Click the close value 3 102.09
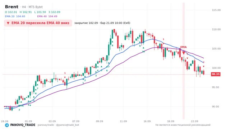Image resolution: width=230 pixels, height=129 pixels. 54,12
